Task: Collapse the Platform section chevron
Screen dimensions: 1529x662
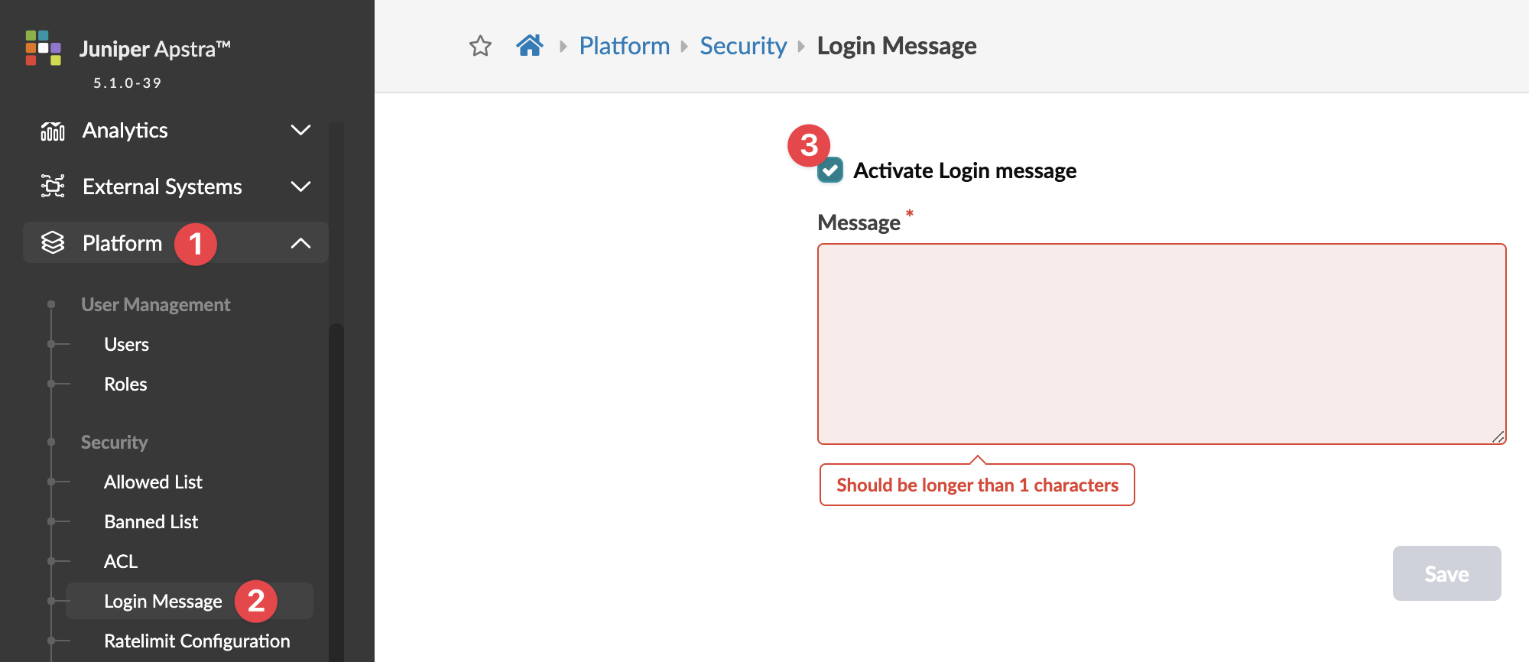Action: click(x=300, y=243)
